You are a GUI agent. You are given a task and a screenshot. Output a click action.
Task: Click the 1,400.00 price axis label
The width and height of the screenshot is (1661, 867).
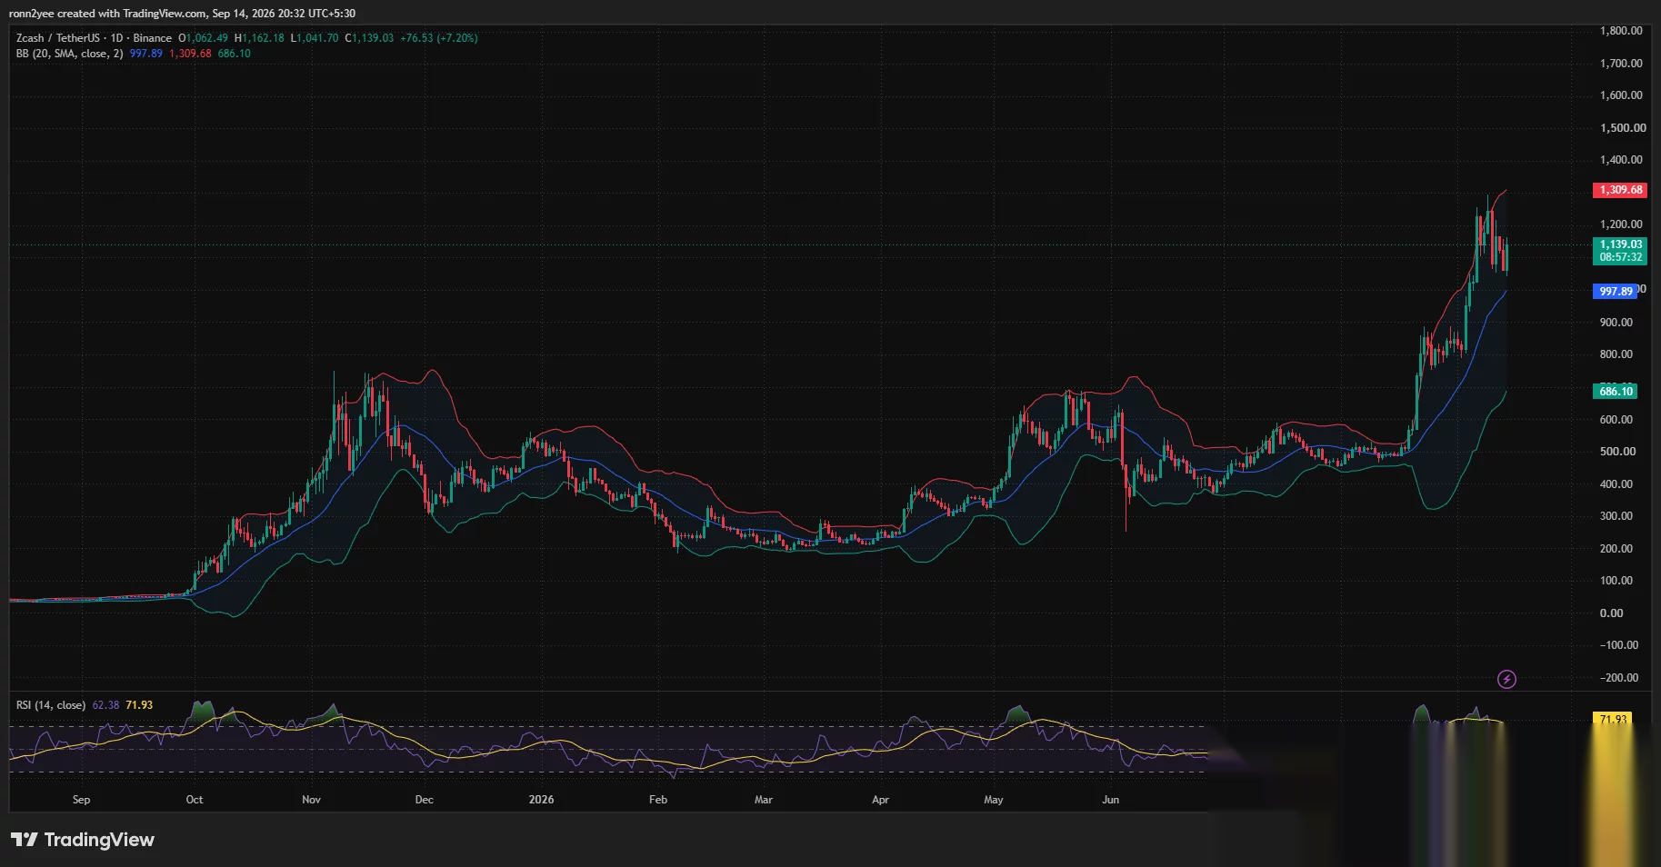pos(1621,160)
